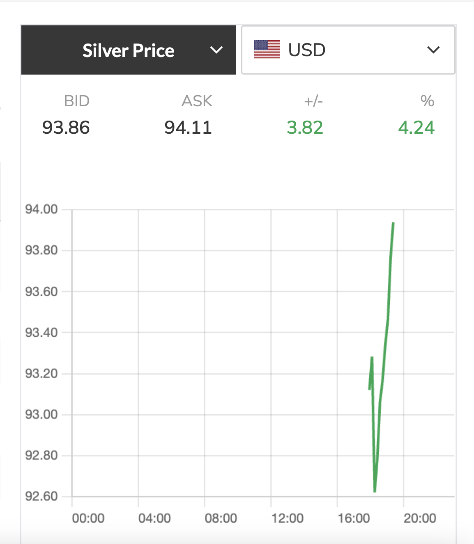Click the lowest dip of the price line

coord(375,490)
